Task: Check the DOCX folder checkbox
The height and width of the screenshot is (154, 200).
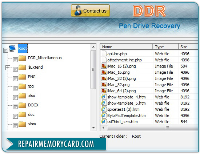Action: pyautogui.click(x=15, y=107)
